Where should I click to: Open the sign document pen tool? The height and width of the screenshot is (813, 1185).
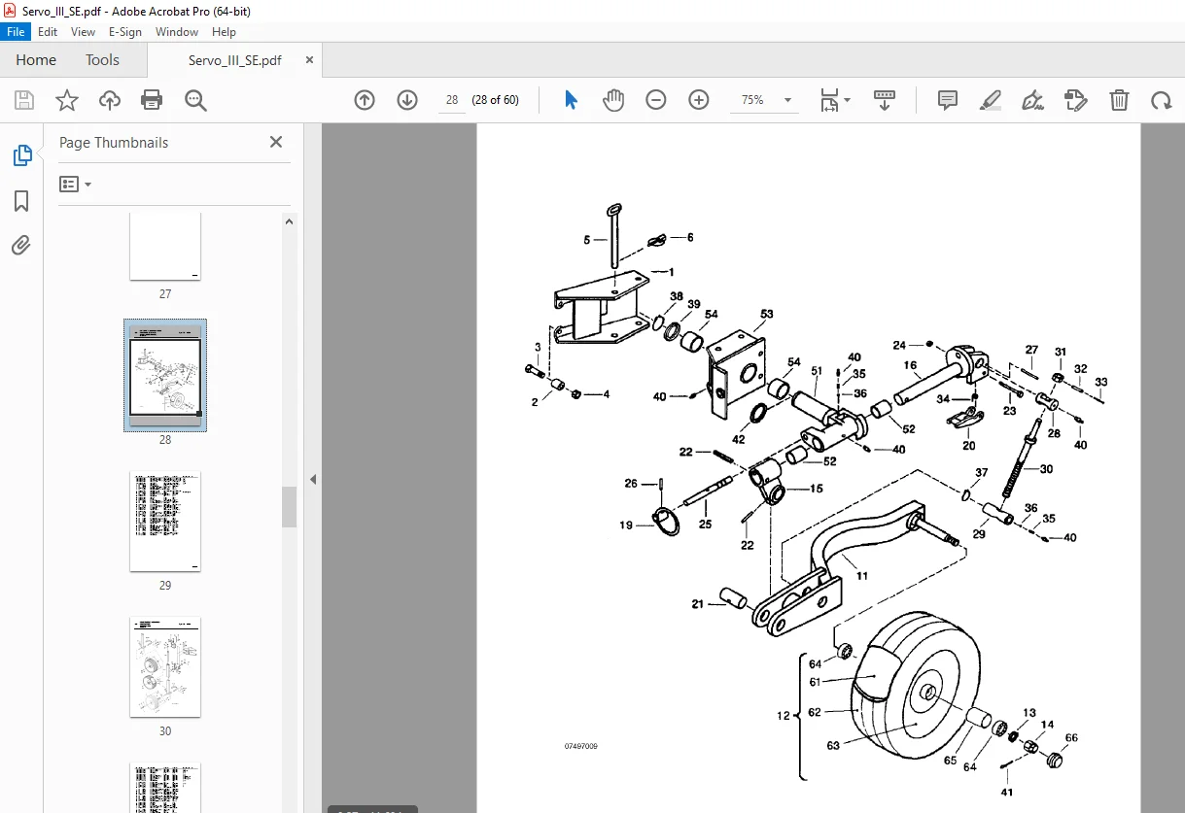(x=1033, y=100)
